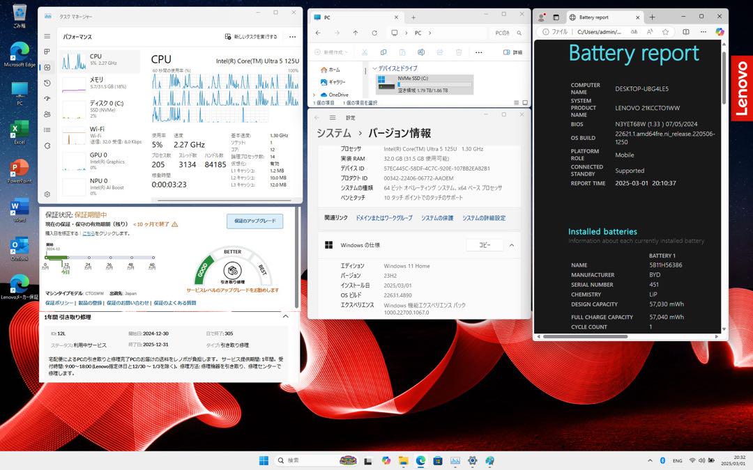Image resolution: width=753 pixels, height=470 pixels.
Task: Click 保証のアップグレード button
Action: [255, 221]
